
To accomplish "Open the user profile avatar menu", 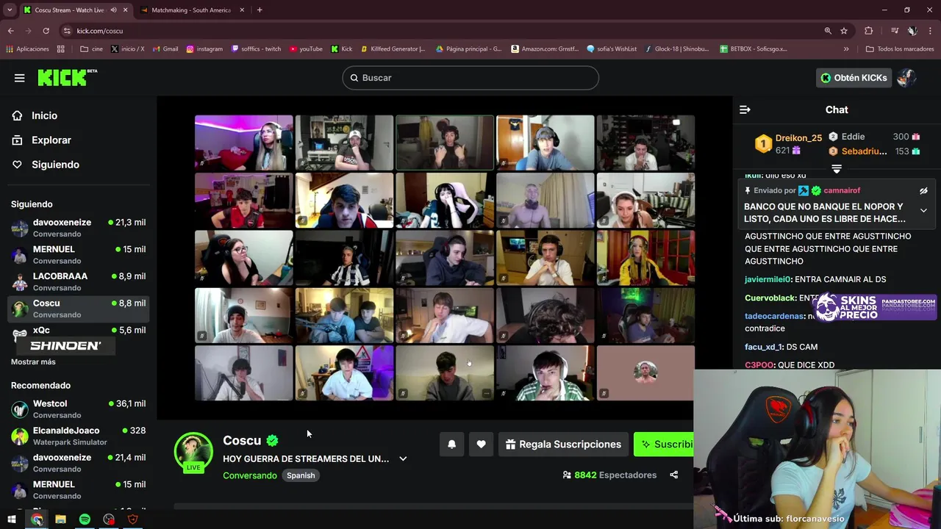I will click(x=906, y=78).
